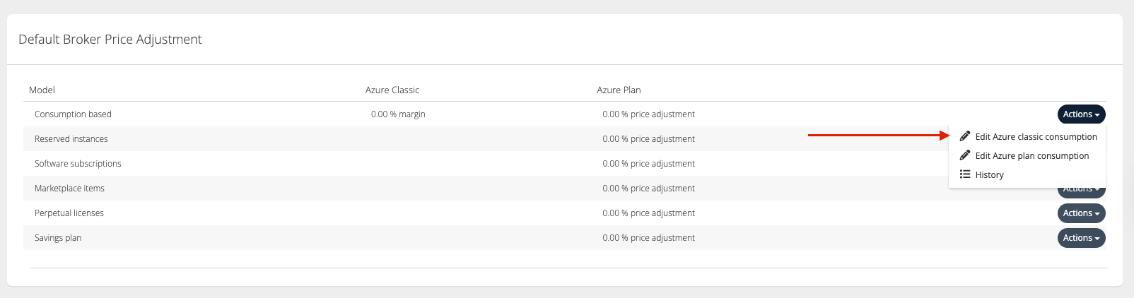The width and height of the screenshot is (1134, 298).
Task: Select Edit Azure plan consumption option
Action: click(1031, 156)
